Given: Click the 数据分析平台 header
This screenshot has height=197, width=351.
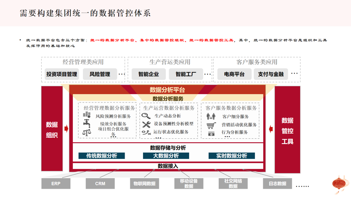Looking at the screenshot, I should (168, 90).
